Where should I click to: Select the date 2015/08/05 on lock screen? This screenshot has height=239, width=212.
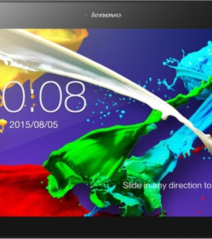34,125
